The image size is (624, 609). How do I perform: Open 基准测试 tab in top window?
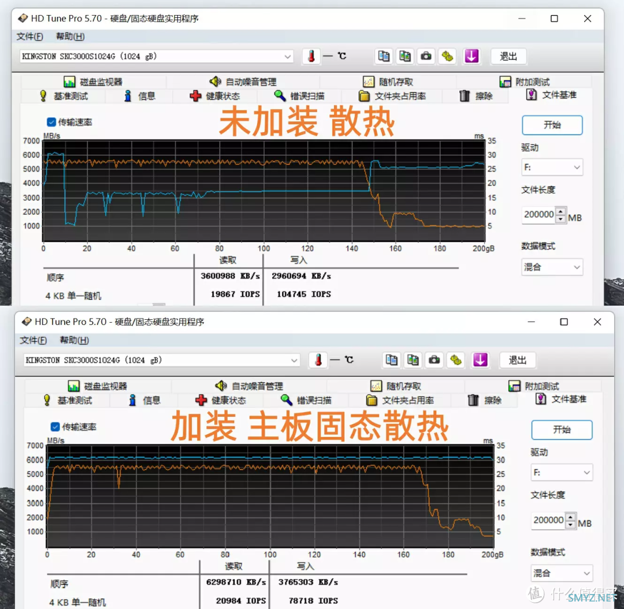tap(64, 96)
